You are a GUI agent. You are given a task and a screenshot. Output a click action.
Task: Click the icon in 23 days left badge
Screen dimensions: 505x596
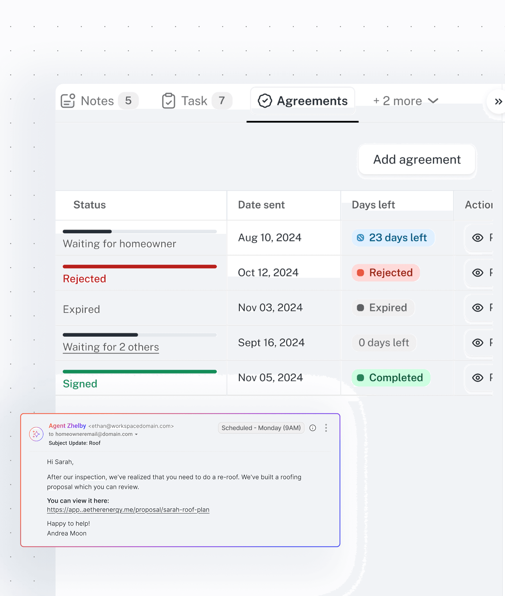tap(360, 238)
